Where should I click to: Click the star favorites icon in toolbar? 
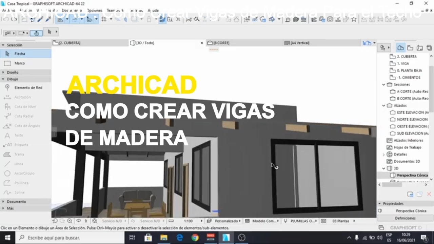[354, 19]
